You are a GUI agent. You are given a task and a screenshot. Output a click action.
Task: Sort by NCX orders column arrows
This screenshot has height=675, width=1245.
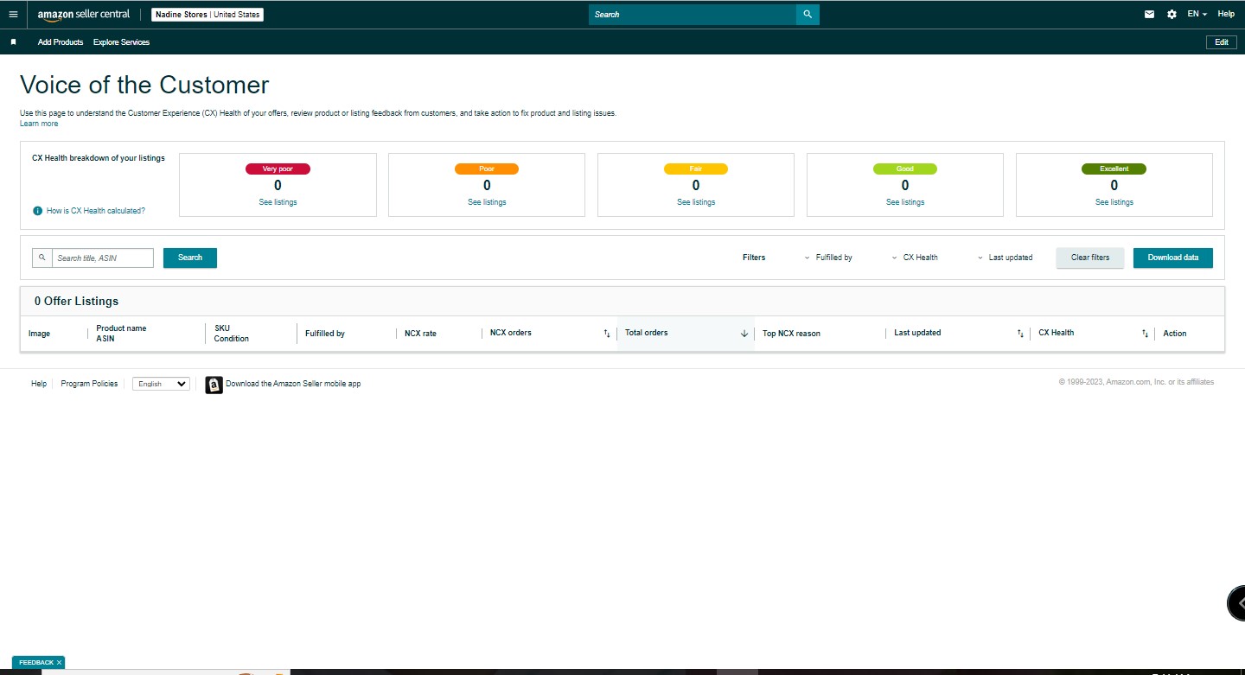[607, 334]
